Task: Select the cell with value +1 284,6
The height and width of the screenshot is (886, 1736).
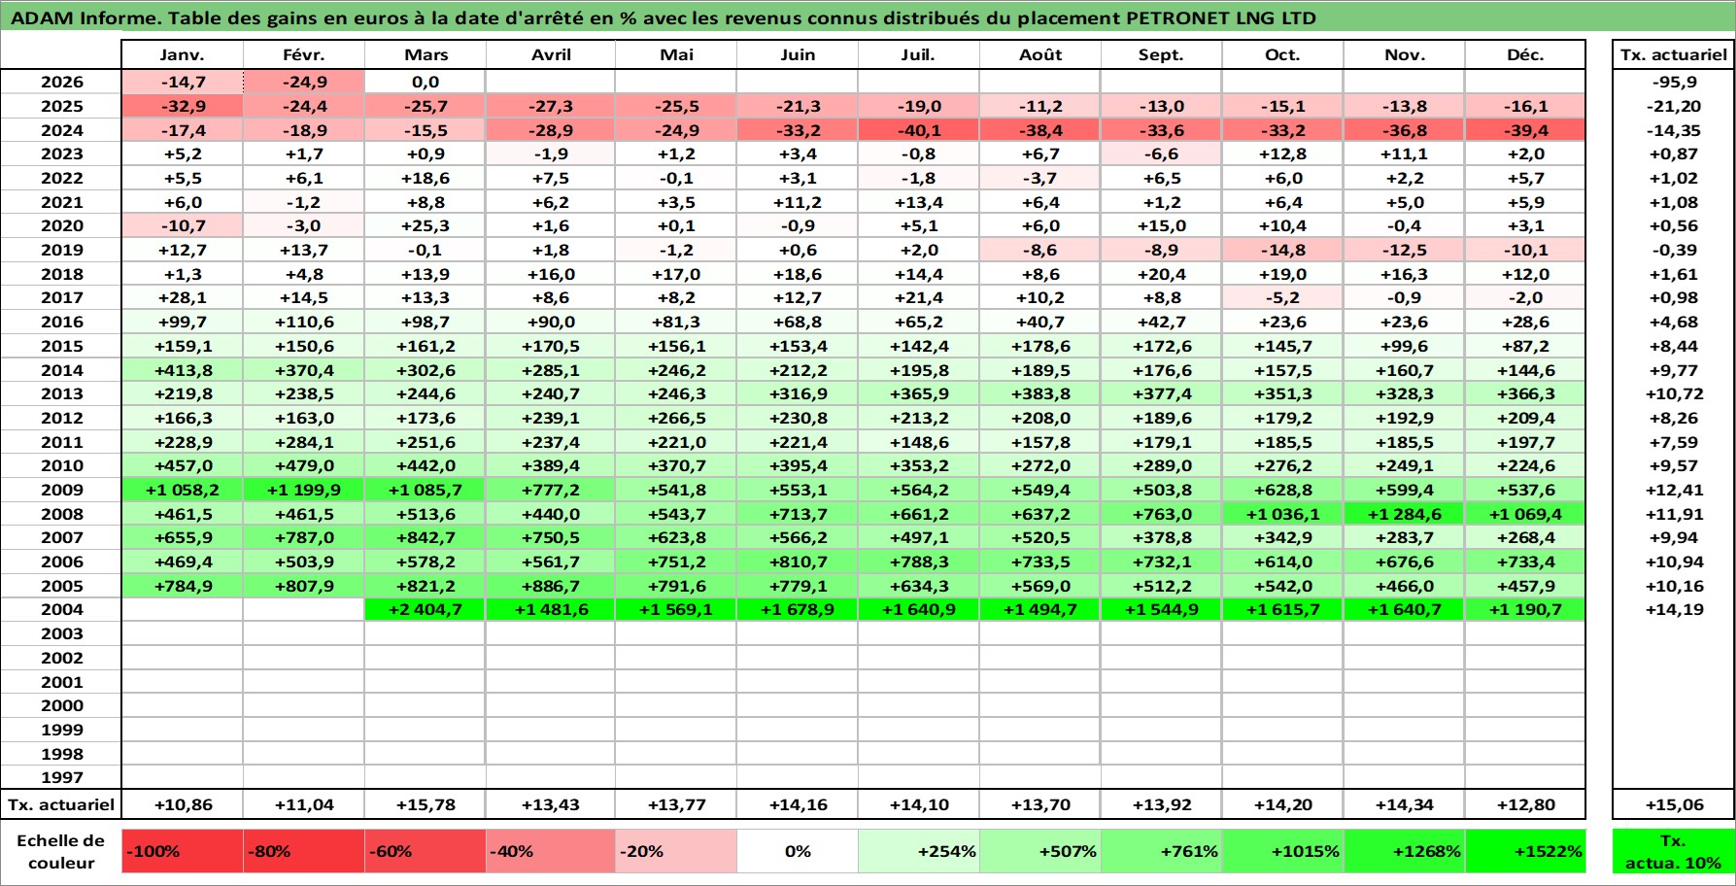Action: [1405, 514]
